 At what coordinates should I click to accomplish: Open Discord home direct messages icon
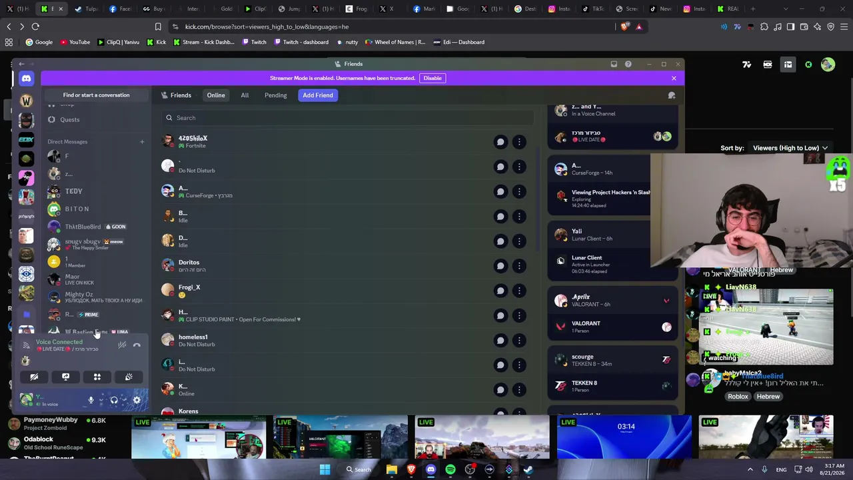tap(26, 79)
